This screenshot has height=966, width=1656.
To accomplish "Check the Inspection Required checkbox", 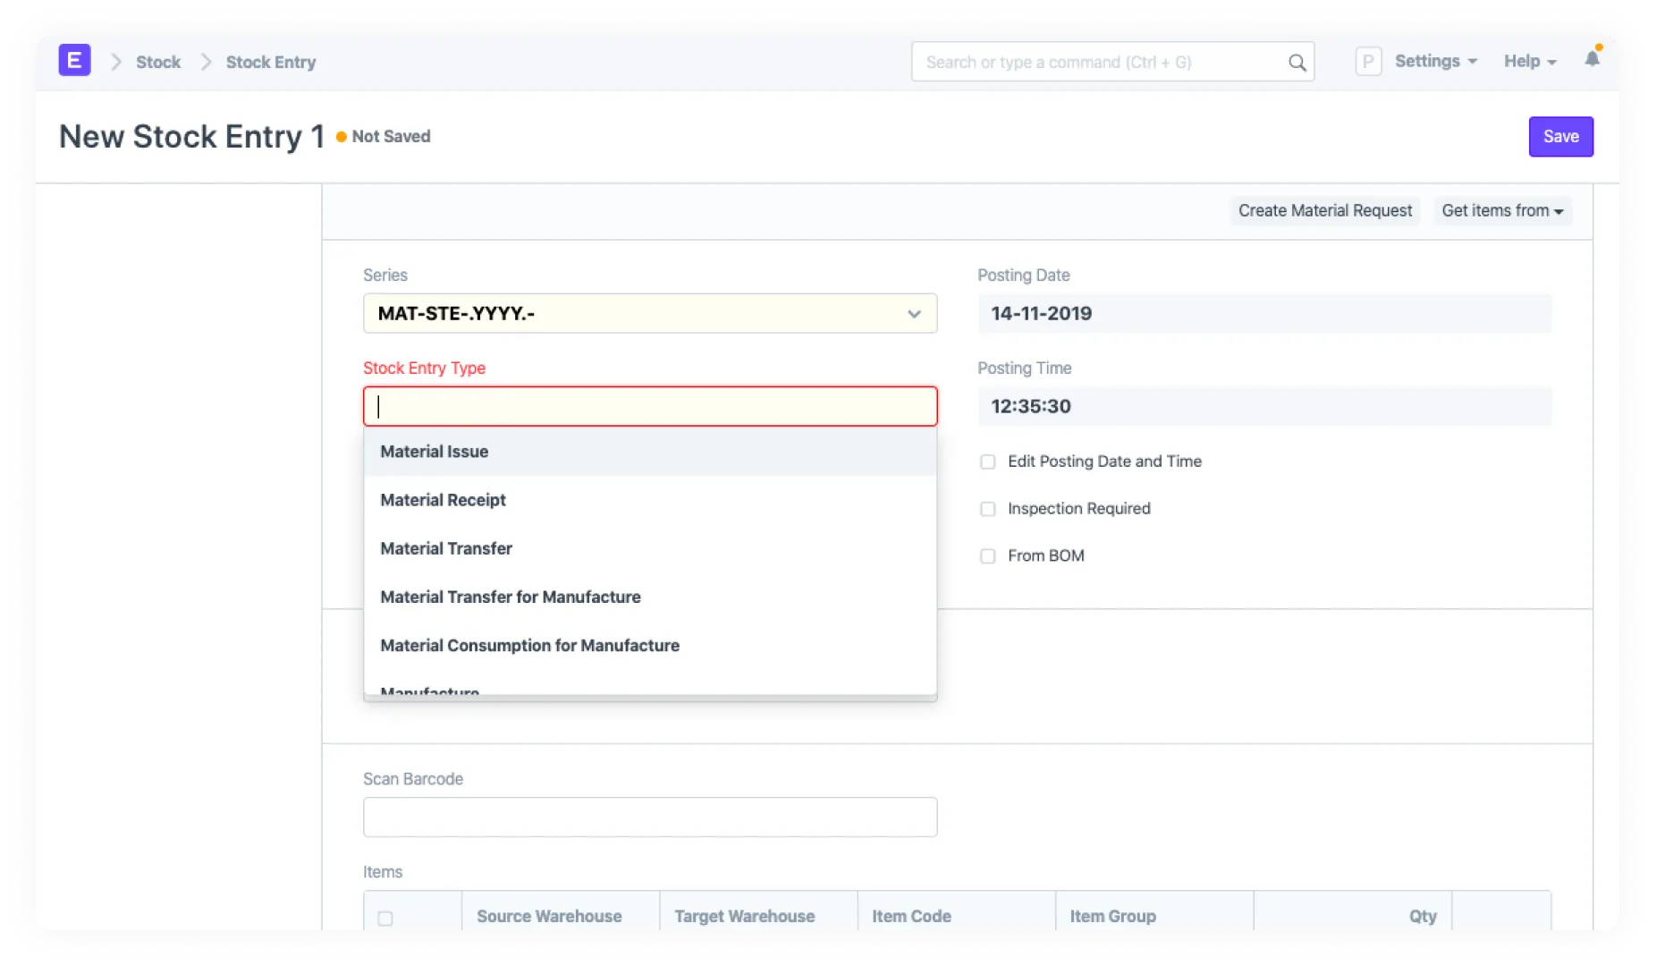I will tap(987, 509).
